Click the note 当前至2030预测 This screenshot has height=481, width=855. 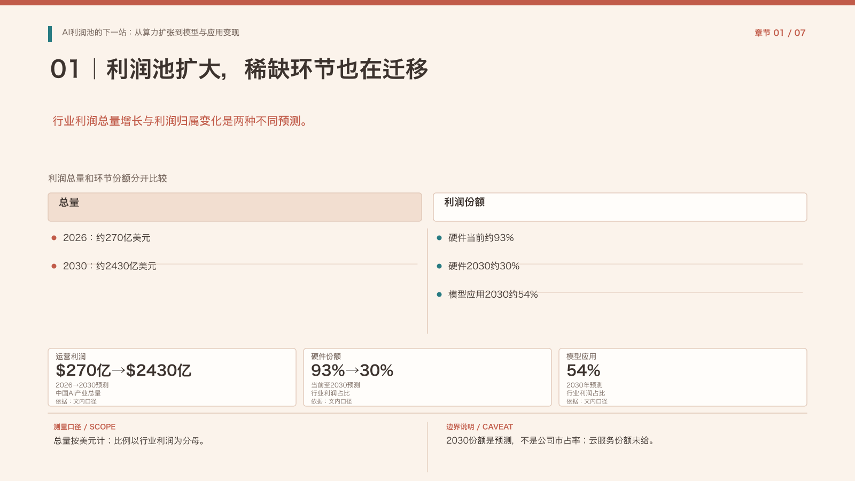[336, 385]
